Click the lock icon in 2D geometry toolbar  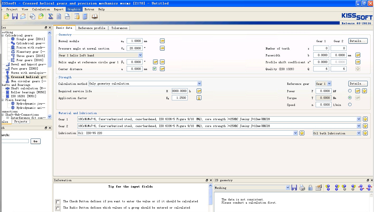click(310, 188)
